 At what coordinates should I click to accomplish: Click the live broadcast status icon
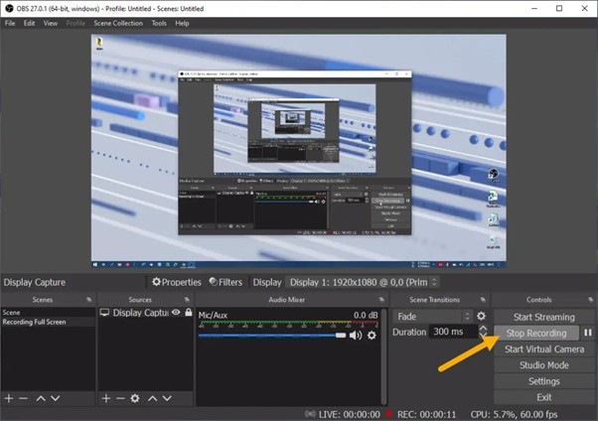pyautogui.click(x=310, y=414)
